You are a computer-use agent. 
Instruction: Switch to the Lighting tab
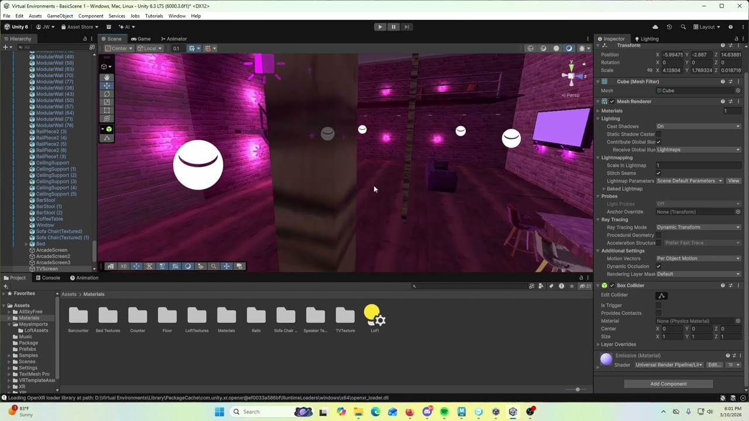click(x=646, y=39)
